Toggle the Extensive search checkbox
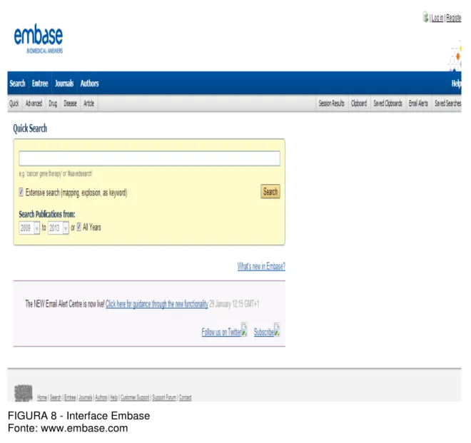This screenshot has width=471, height=443. coord(21,192)
